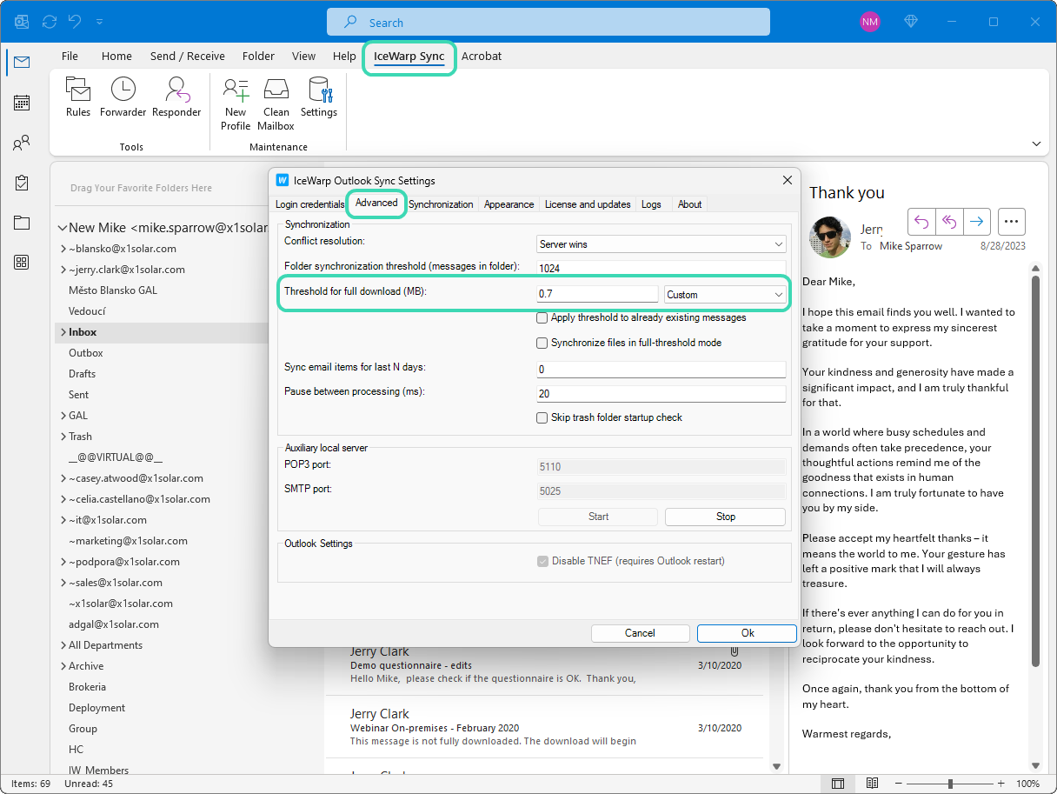This screenshot has height=794, width=1057.
Task: Expand the ~jerry.clark@x1solar.com folder
Action: (x=63, y=270)
